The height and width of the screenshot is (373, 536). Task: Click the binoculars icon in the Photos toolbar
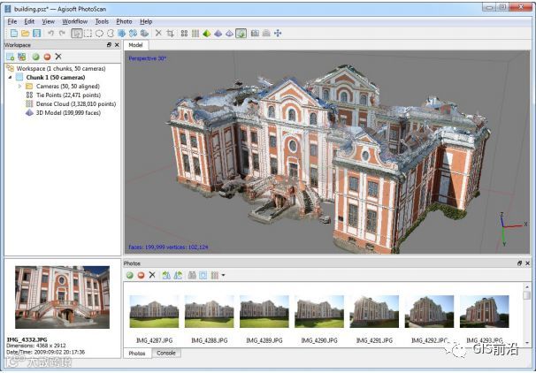pos(192,275)
